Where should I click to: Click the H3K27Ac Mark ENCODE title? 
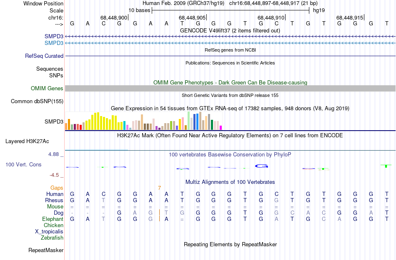pyautogui.click(x=230, y=135)
